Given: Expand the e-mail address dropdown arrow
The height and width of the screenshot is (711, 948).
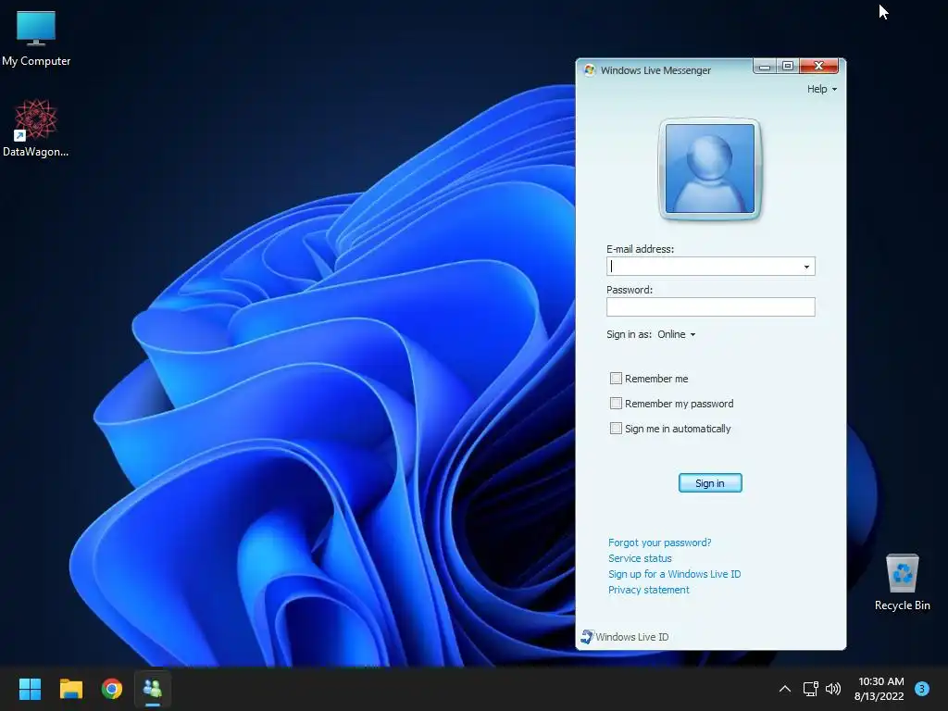Looking at the screenshot, I should point(806,267).
